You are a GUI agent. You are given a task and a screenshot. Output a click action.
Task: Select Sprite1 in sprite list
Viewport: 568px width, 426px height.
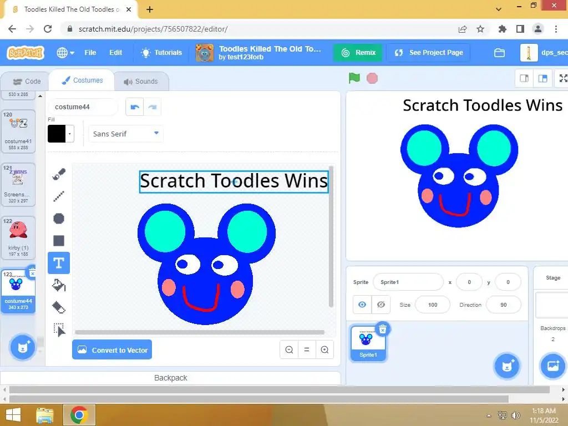coord(368,343)
